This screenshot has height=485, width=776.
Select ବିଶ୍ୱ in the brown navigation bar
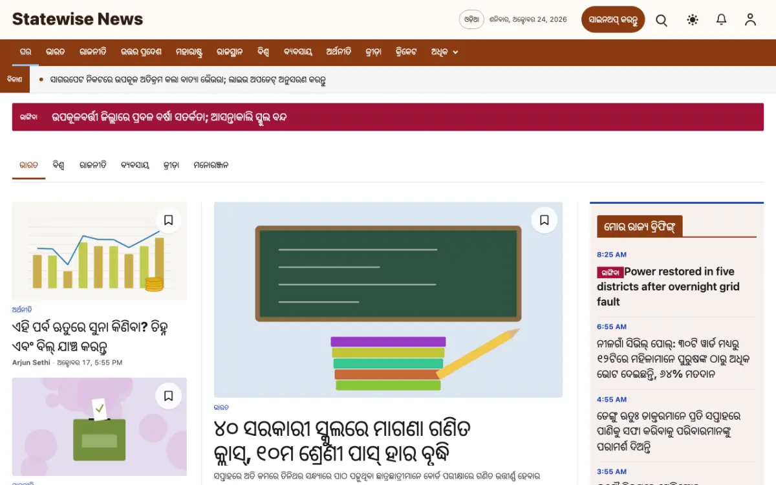point(263,52)
